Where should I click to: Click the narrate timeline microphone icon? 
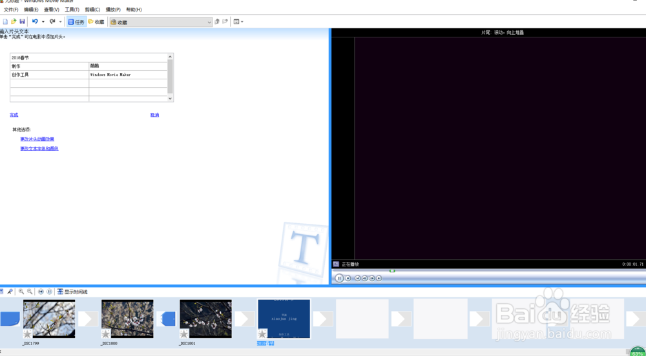[10, 292]
